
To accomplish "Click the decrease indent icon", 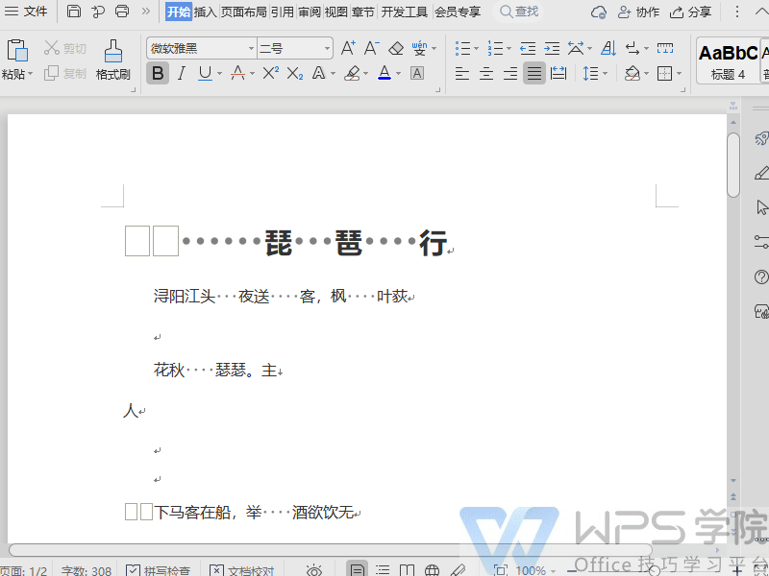I will point(528,48).
